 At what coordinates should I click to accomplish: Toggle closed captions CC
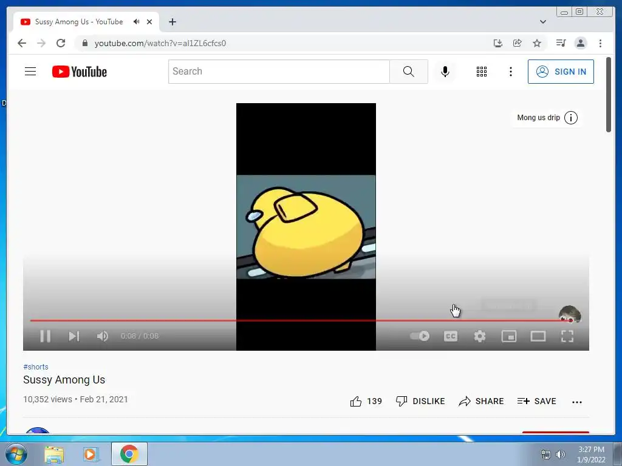point(451,336)
